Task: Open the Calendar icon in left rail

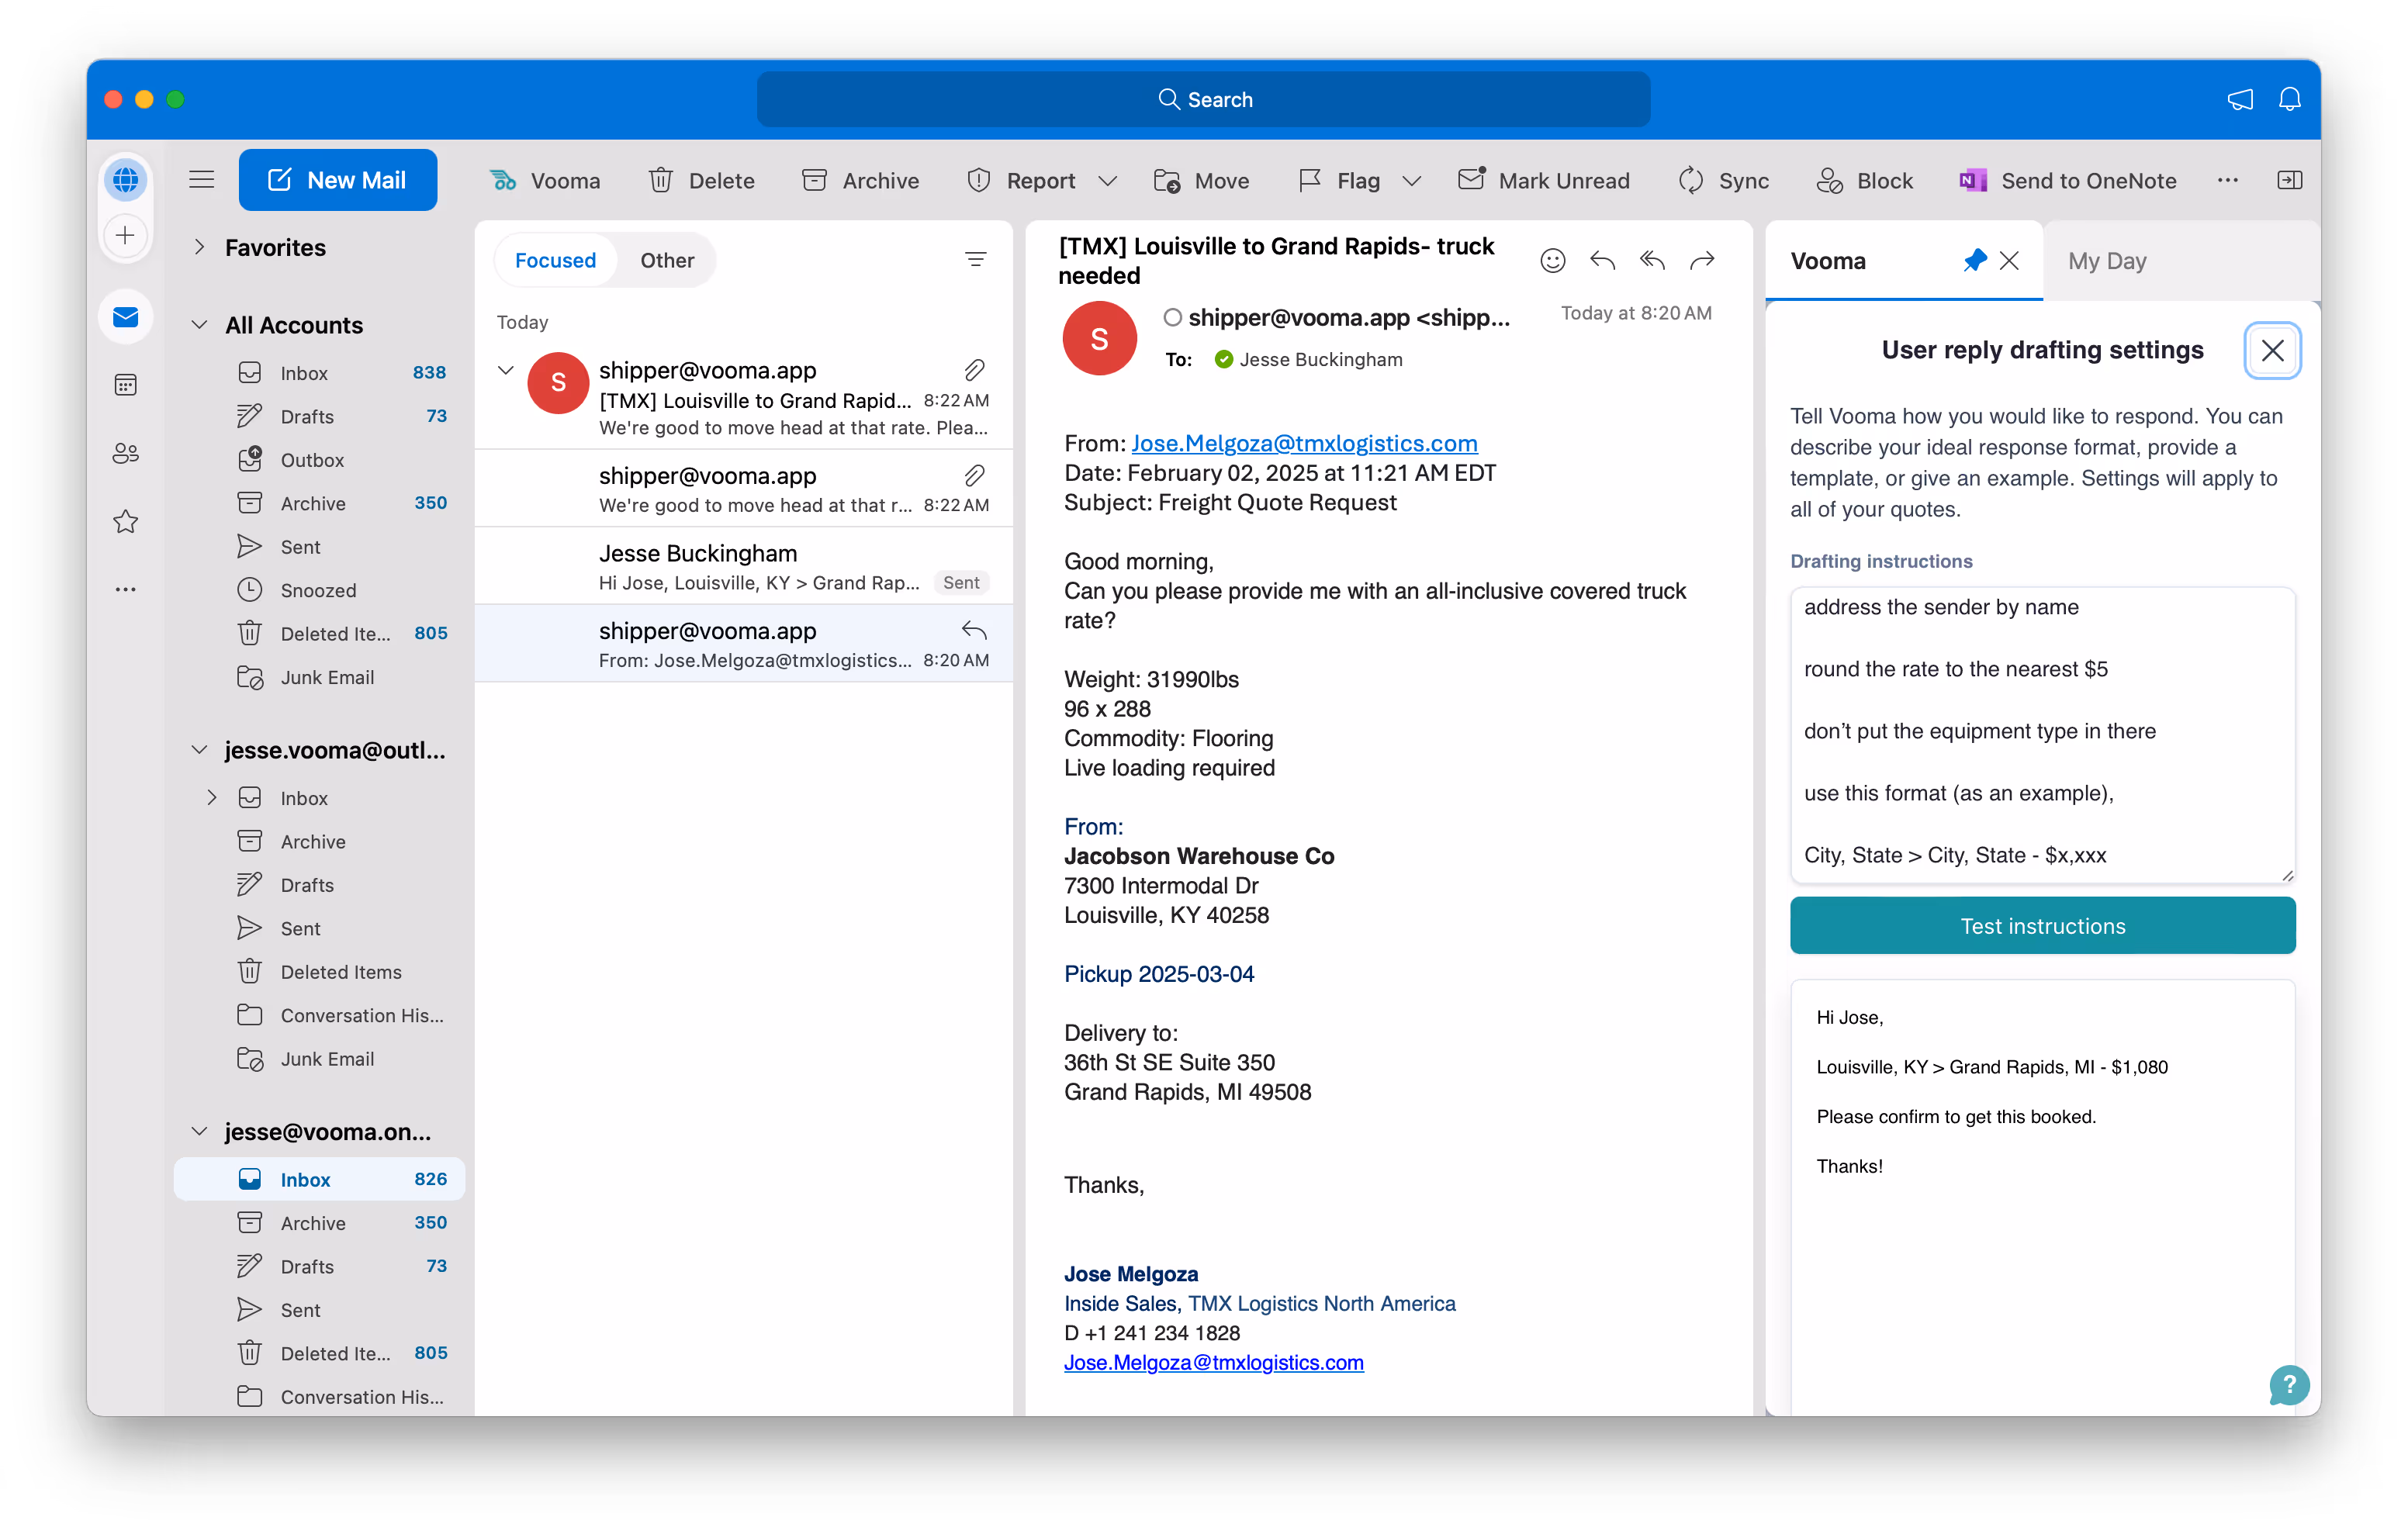Action: pos(125,385)
